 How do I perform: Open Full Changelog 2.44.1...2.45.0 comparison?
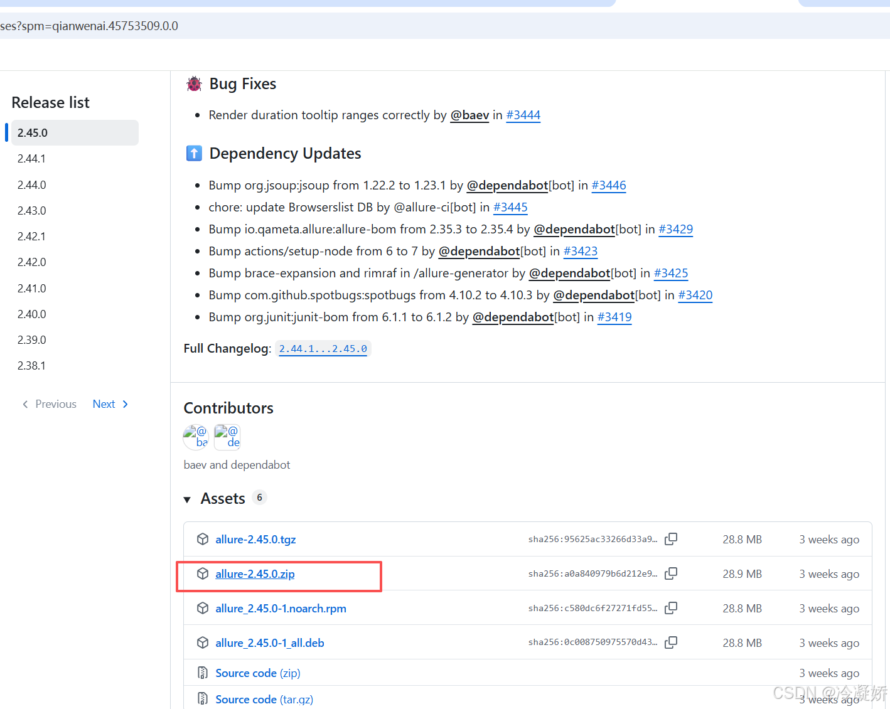323,348
